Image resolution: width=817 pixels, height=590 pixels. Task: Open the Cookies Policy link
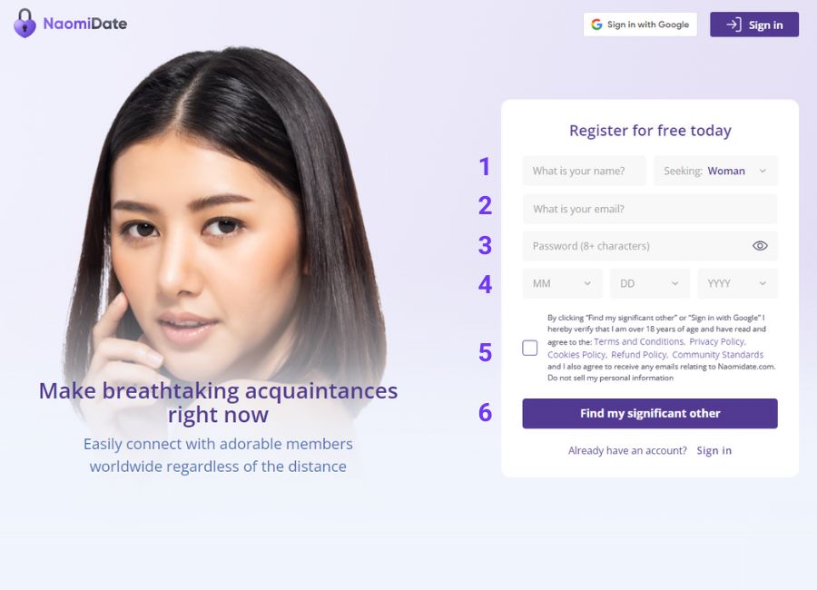pos(576,354)
